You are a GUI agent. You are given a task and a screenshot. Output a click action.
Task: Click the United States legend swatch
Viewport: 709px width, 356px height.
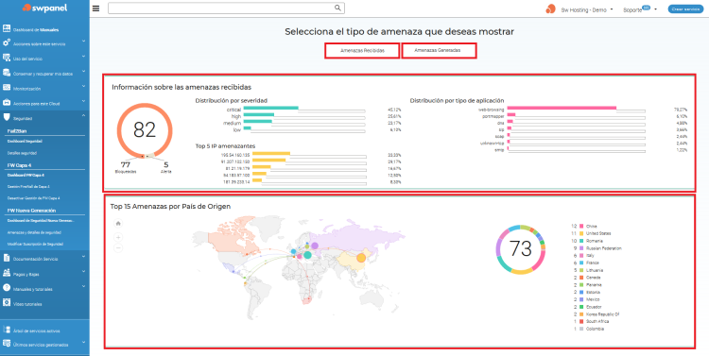[x=582, y=233]
